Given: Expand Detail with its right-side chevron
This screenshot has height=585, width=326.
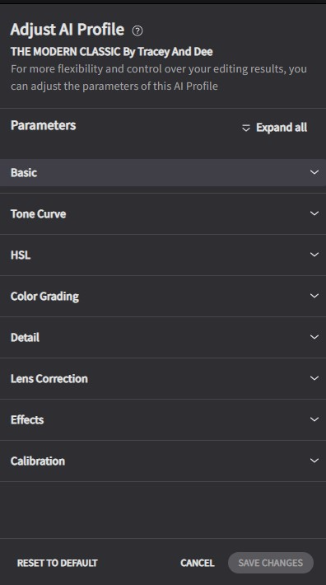Looking at the screenshot, I should (x=314, y=337).
